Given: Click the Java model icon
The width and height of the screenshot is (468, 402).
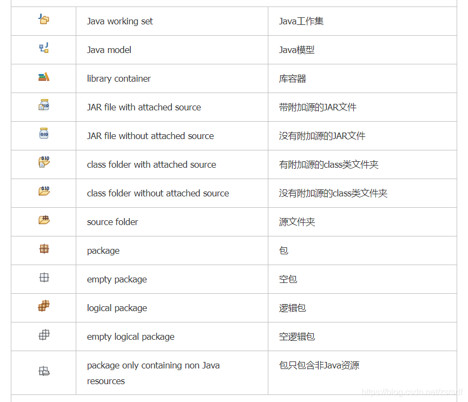Looking at the screenshot, I should [x=44, y=48].
